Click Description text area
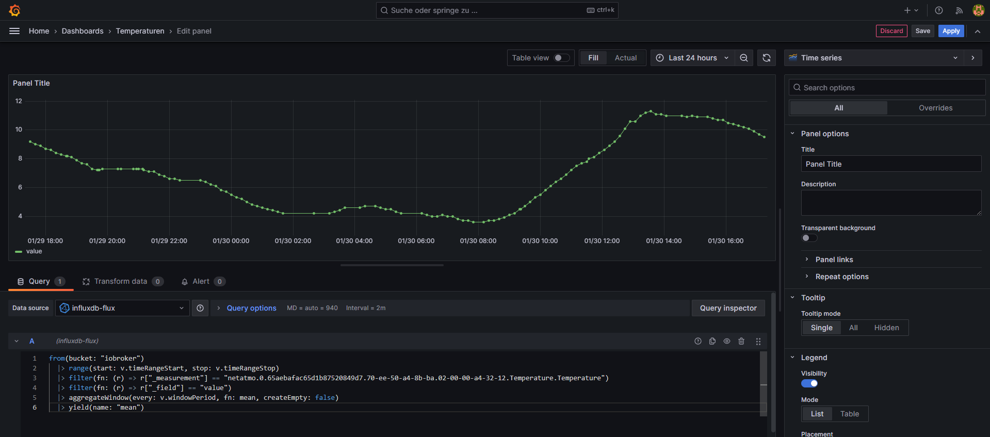The height and width of the screenshot is (437, 990). (x=891, y=203)
